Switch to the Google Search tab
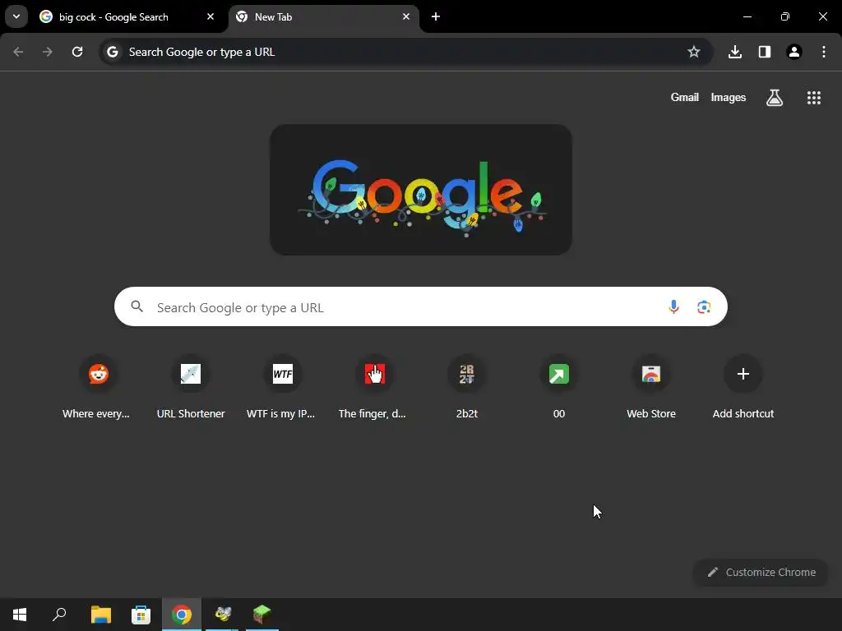This screenshot has height=631, width=842. [127, 16]
